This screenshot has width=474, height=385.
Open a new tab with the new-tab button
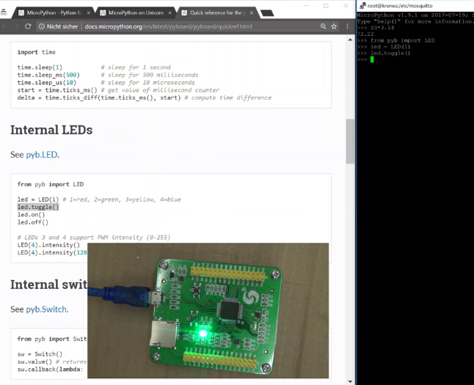click(267, 12)
